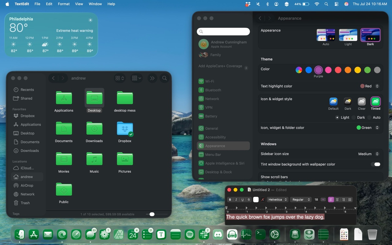This screenshot has height=245, width=392.
Task: Open the Window menu
Action: point(95,4)
